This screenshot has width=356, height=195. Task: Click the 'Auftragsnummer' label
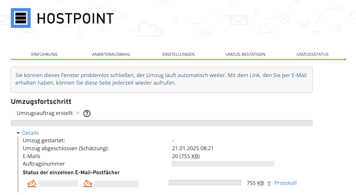tap(44, 164)
